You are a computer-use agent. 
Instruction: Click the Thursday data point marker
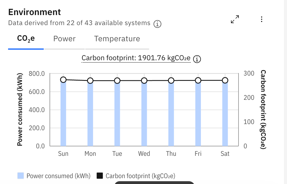[x=171, y=81]
